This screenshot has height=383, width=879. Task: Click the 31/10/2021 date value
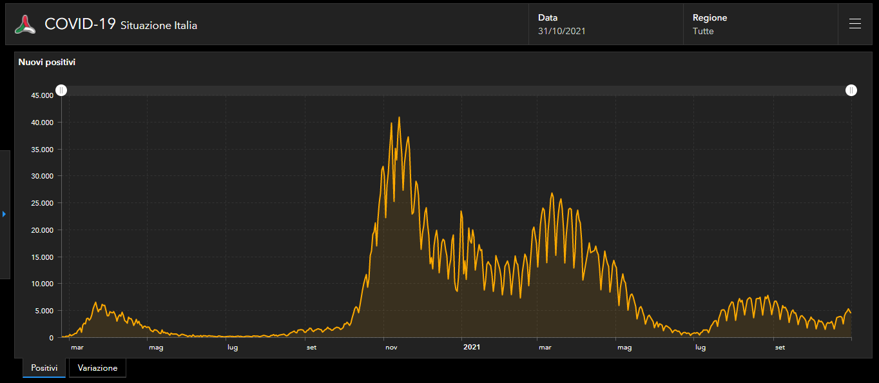[x=561, y=31]
